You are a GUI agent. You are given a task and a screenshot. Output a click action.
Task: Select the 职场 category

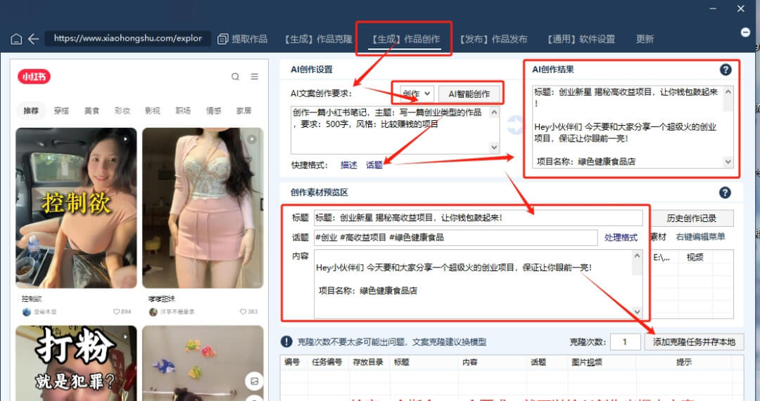click(183, 111)
